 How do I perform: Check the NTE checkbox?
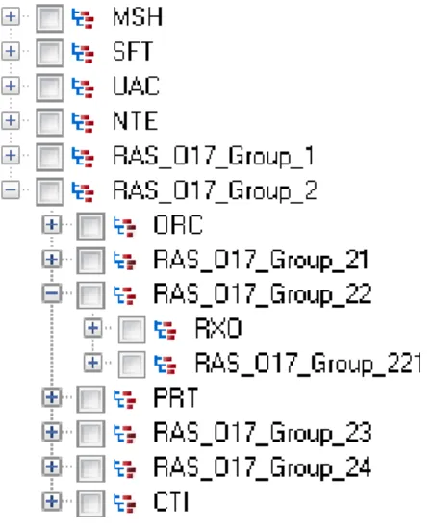tap(50, 122)
